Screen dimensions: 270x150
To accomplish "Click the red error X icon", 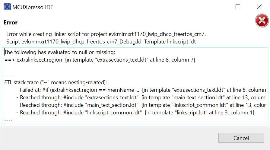I will (262, 21).
